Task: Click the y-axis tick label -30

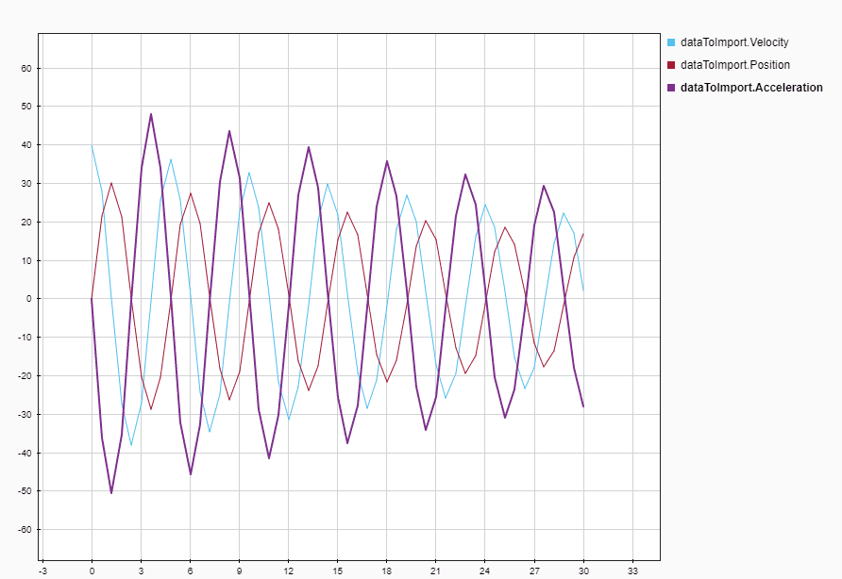Action: click(x=25, y=414)
